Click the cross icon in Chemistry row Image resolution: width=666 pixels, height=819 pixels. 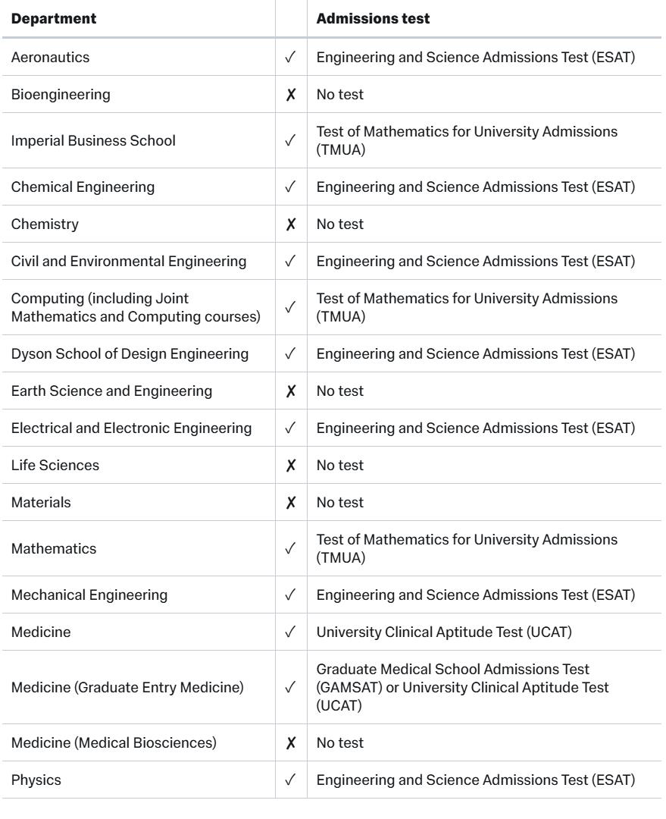(x=291, y=224)
